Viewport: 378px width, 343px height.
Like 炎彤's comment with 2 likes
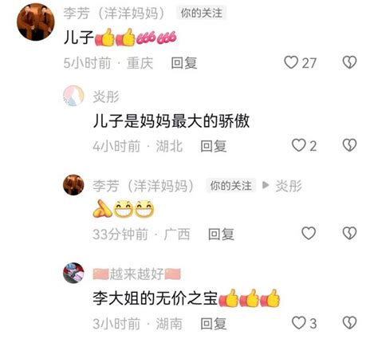[x=298, y=145]
